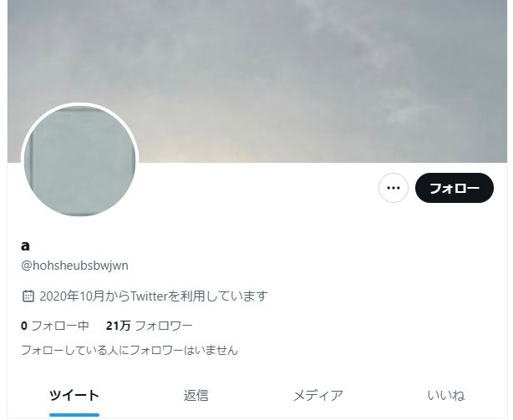The image size is (513, 420).
Task: Switch to the 返信 tab
Action: (x=196, y=396)
